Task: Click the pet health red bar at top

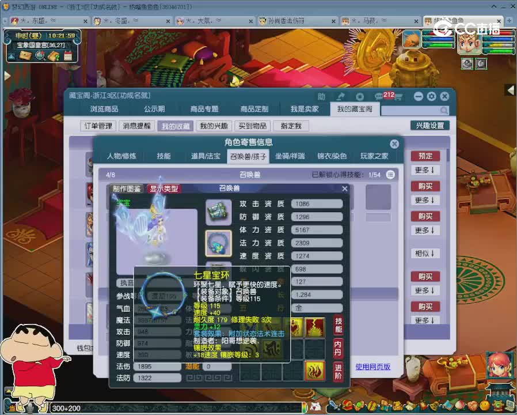Action: (438, 33)
